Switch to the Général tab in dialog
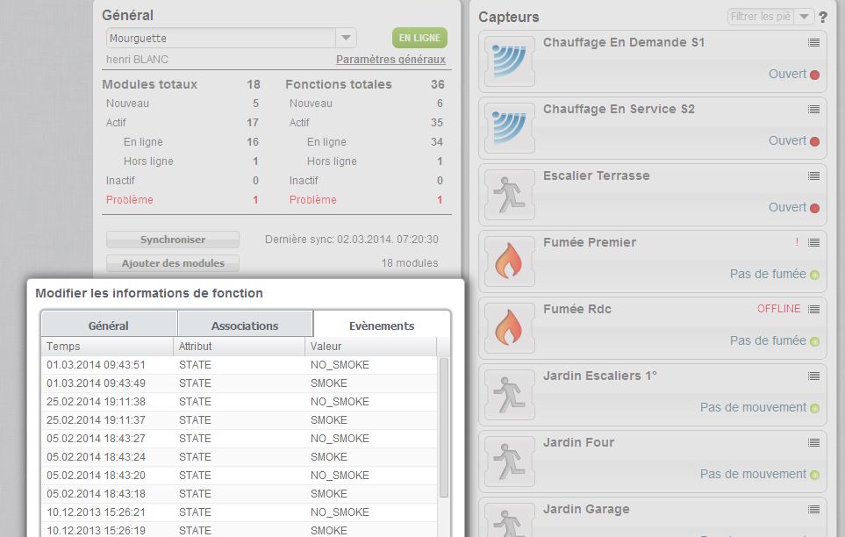Viewport: 845px width, 537px height. 109,326
